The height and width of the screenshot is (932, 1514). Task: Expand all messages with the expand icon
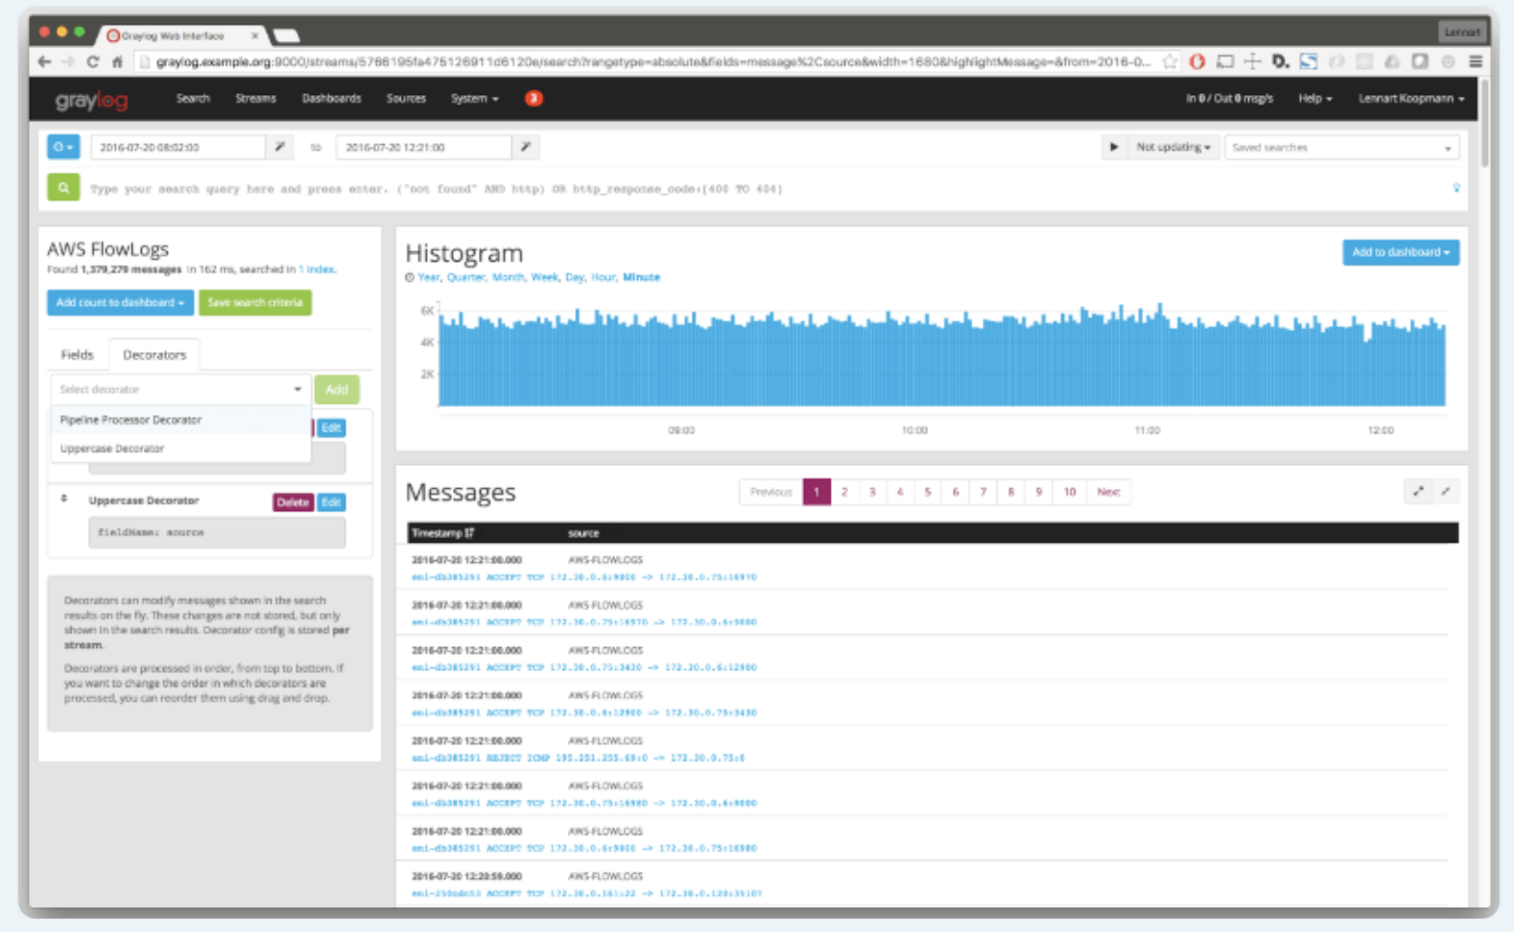pos(1418,492)
